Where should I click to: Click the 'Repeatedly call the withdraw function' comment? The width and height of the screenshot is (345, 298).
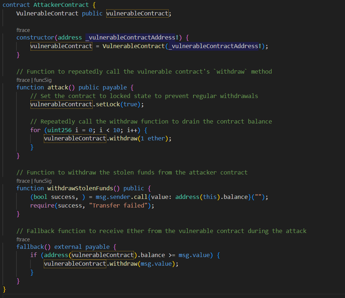[151, 121]
